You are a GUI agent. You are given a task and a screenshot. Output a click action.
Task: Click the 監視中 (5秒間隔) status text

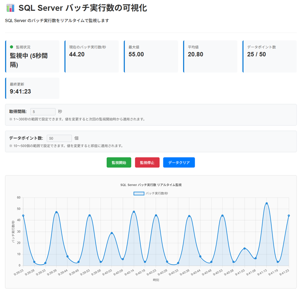(29, 60)
